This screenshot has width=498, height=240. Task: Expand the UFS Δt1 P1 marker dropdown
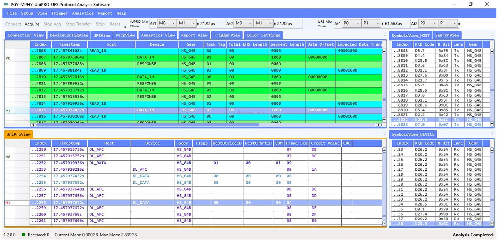378,23
